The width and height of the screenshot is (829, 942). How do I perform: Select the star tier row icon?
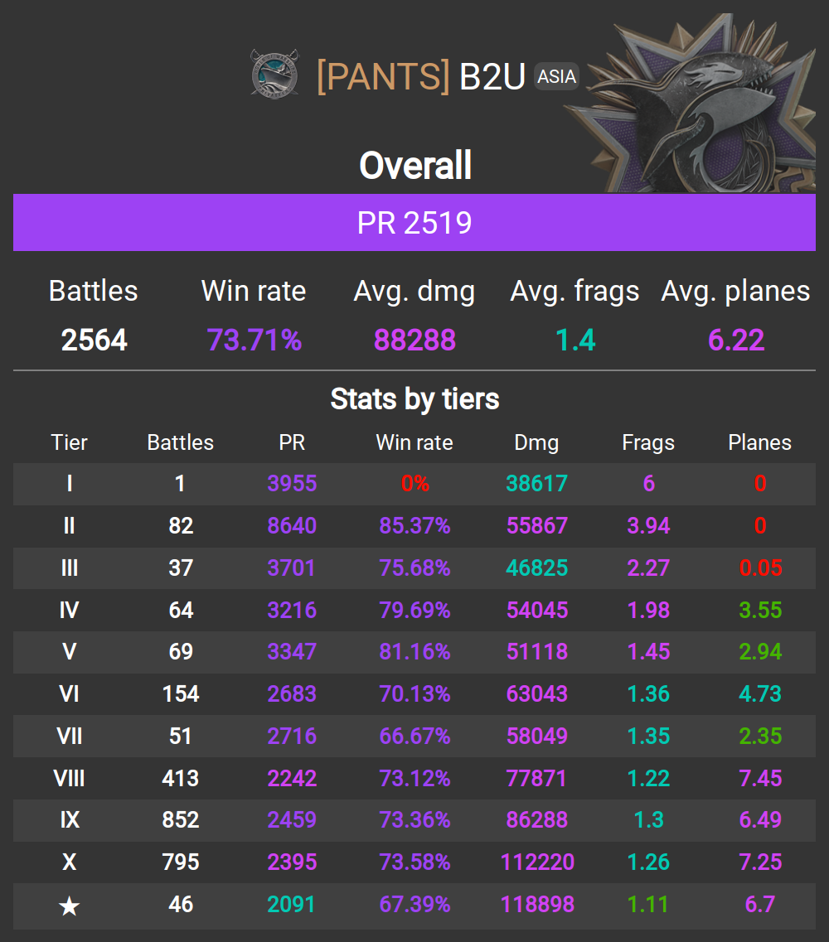pyautogui.click(x=70, y=905)
